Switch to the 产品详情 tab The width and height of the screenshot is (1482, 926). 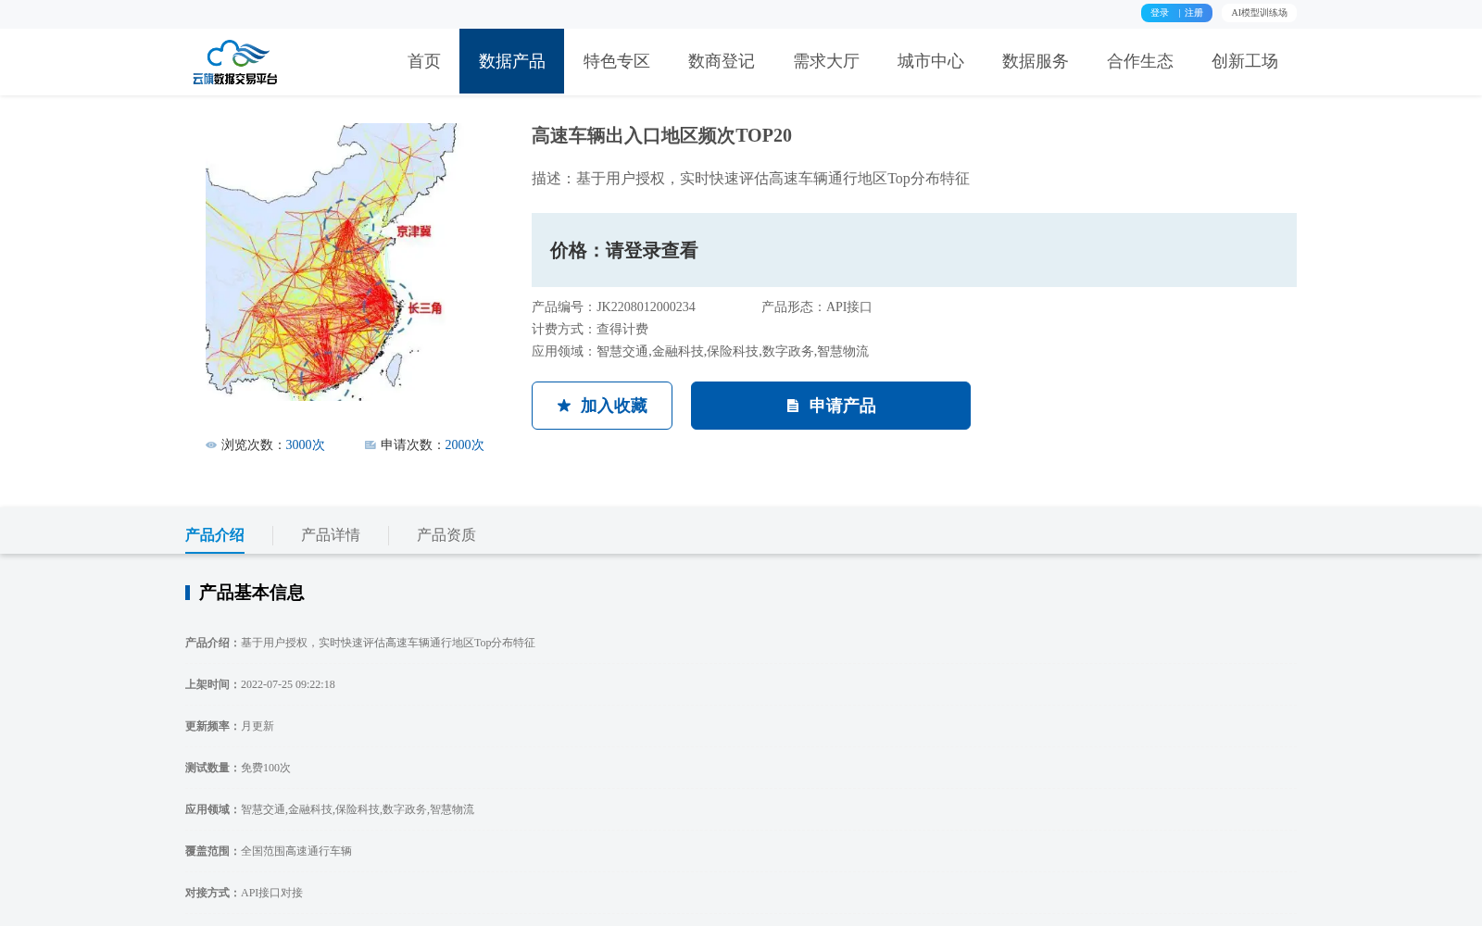click(x=331, y=535)
